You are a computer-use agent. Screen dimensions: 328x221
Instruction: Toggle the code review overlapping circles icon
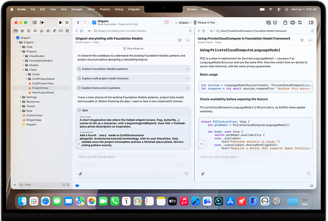tap(293, 23)
